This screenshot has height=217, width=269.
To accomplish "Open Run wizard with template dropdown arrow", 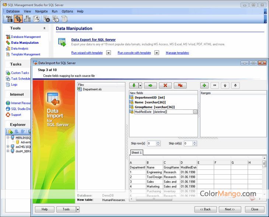I will coord(108,53).
